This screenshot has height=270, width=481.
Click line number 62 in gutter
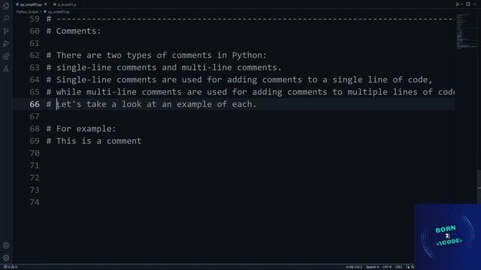click(35, 55)
